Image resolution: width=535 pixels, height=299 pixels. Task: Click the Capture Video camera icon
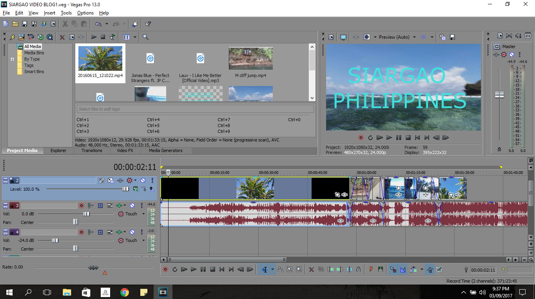pos(31,37)
